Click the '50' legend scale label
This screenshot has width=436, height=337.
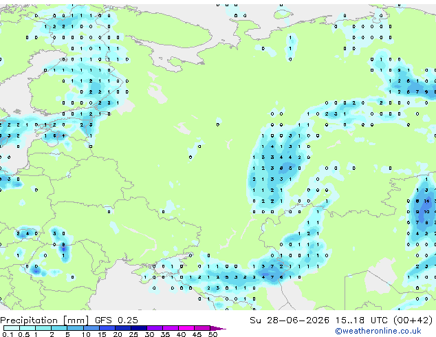click(x=213, y=334)
